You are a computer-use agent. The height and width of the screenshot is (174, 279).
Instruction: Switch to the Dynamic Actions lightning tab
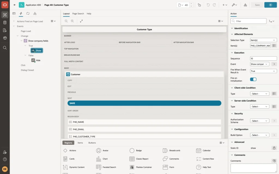[21, 14]
